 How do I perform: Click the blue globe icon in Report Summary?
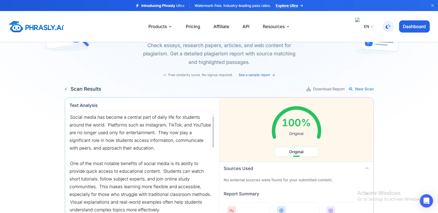(x=281, y=210)
